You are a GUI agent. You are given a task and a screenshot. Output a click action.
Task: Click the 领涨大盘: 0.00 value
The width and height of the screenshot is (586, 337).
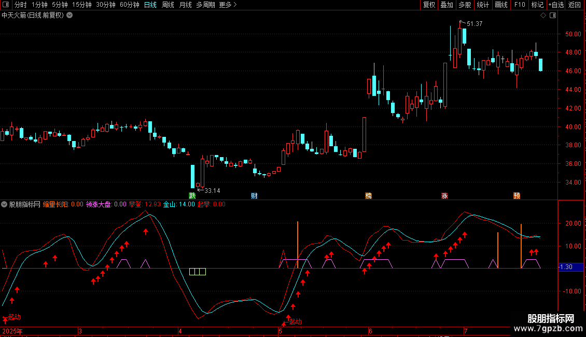[106, 204]
